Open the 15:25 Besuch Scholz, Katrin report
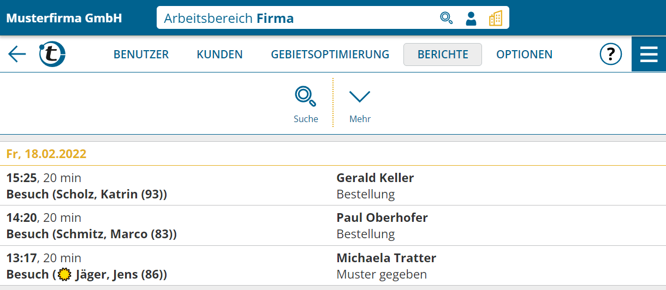The height and width of the screenshot is (290, 666). [333, 186]
